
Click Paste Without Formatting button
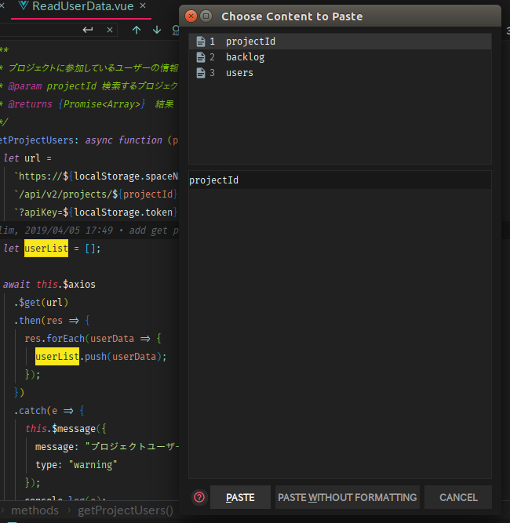point(347,497)
